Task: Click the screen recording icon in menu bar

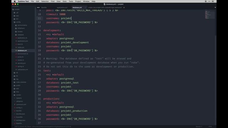Action: (x=206, y=1)
